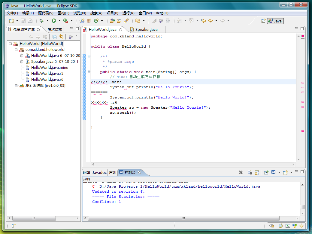Open the 运行(R) menu
This screenshot has height=234, width=312.
tap(128, 13)
